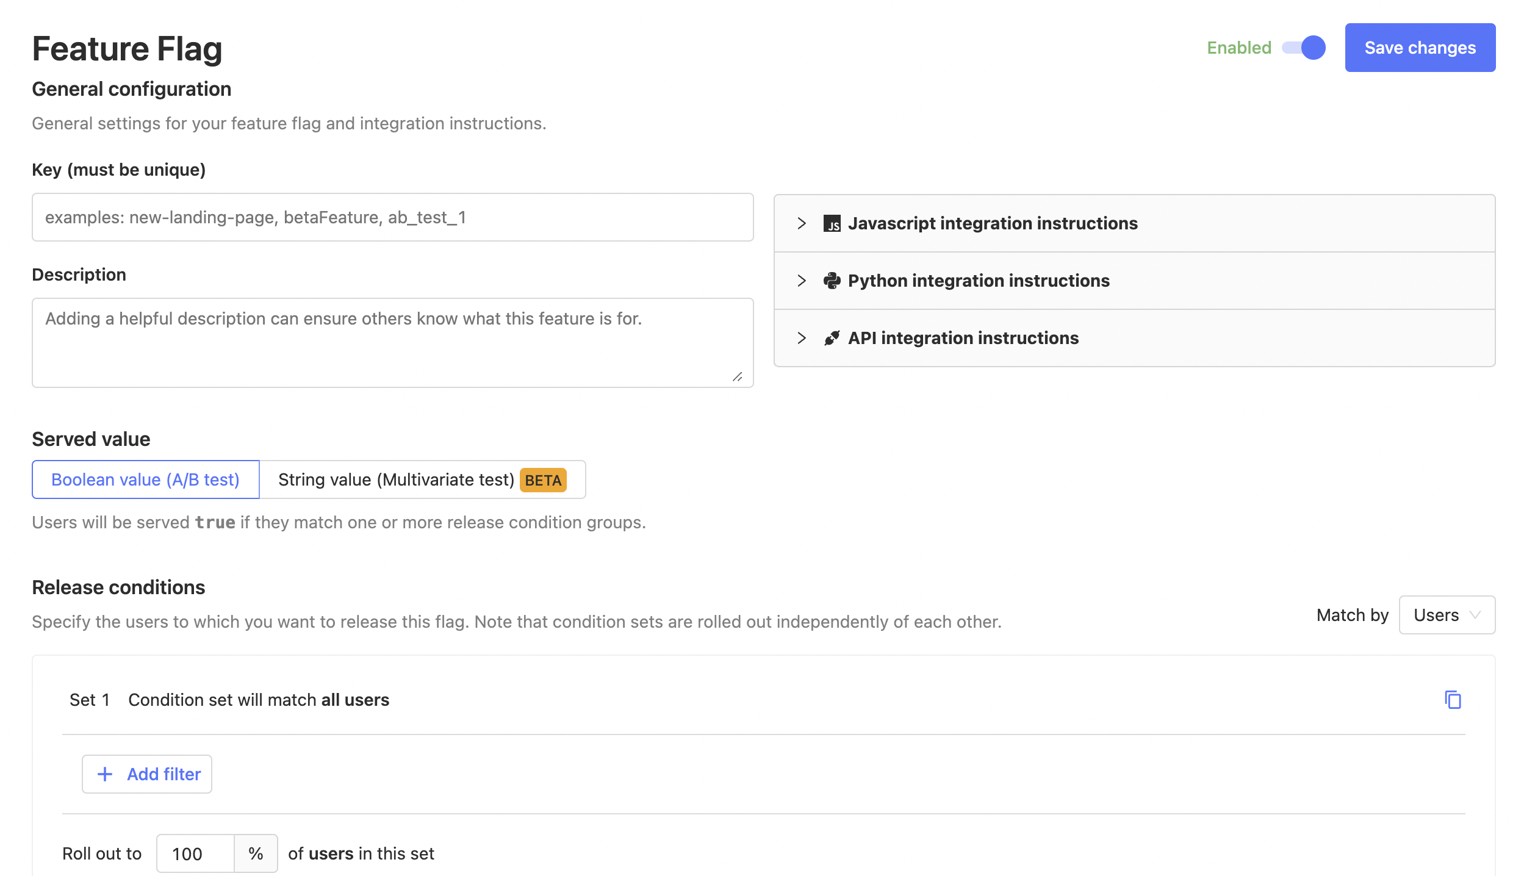Click the Add filter button
Screen dimensions: 1535x876
pyautogui.click(x=146, y=774)
